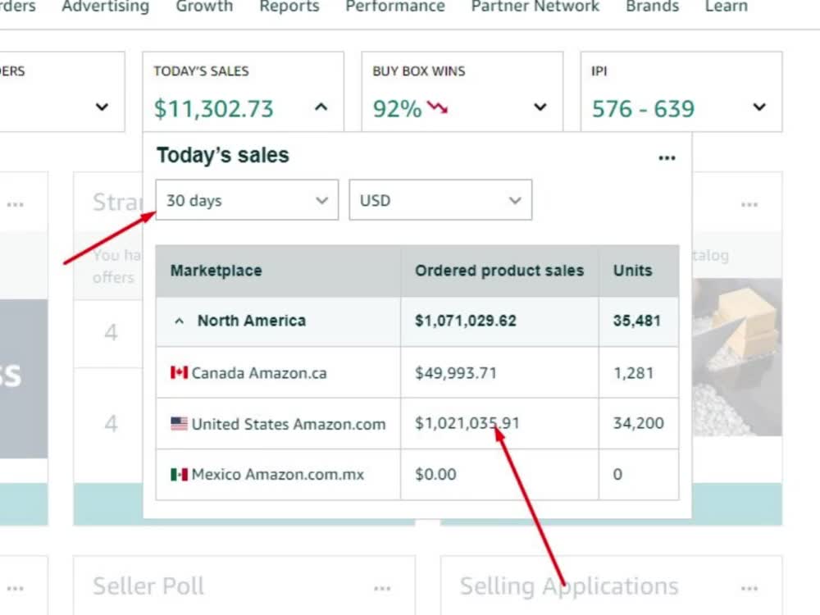820x615 pixels.
Task: Click the North America units 35,481
Action: 637,321
